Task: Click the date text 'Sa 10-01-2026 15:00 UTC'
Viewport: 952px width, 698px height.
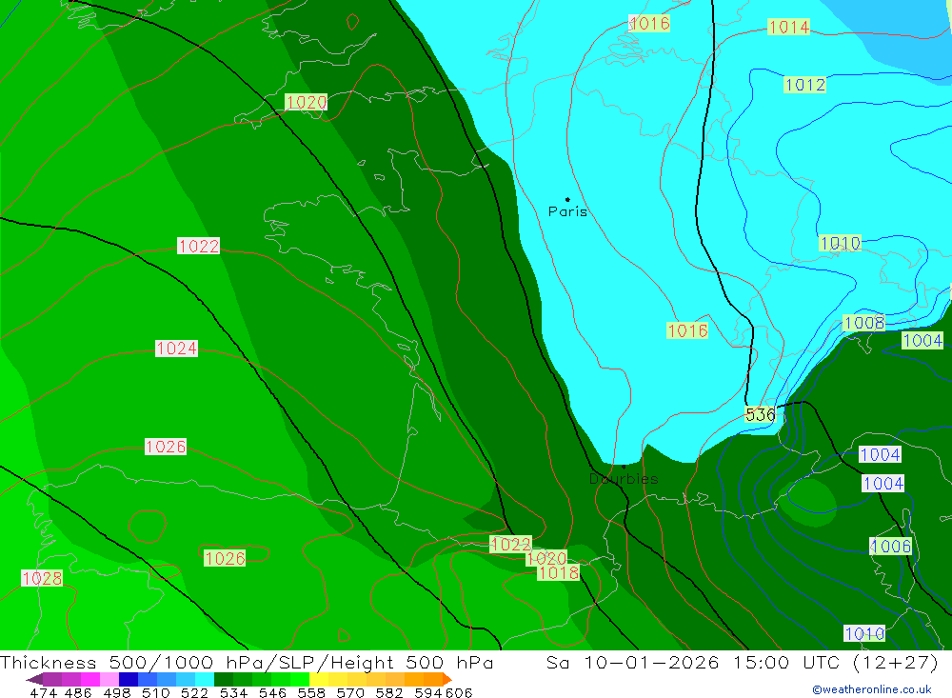Action: tap(693, 663)
